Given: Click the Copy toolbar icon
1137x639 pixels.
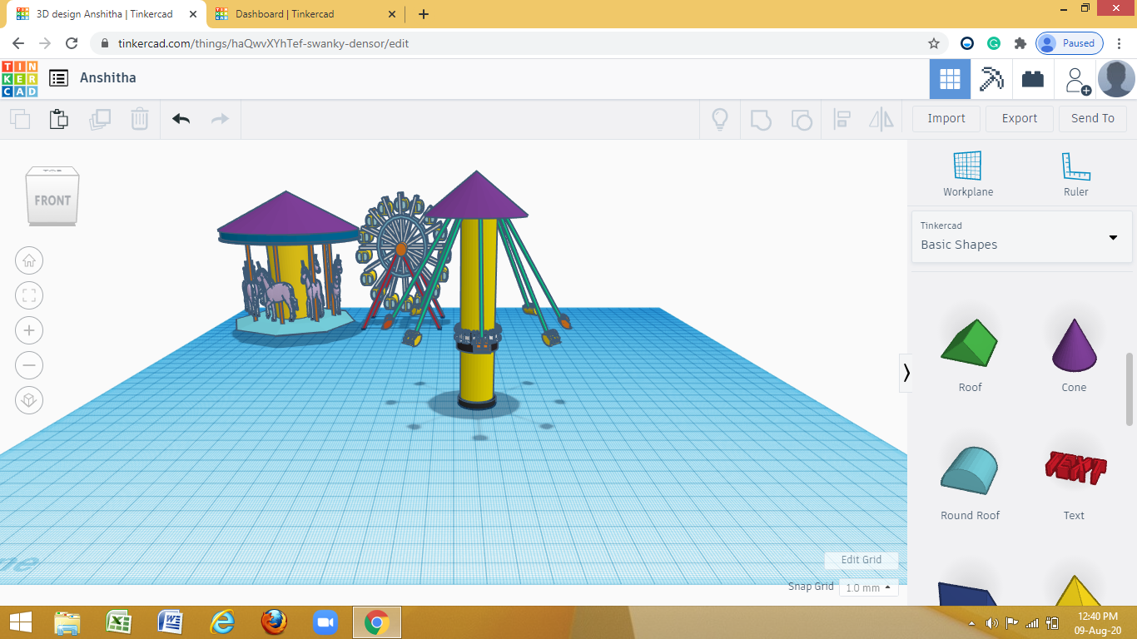Looking at the screenshot, I should [20, 119].
